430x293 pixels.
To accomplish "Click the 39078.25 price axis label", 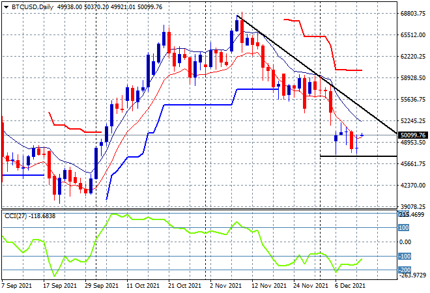I will tap(413, 206).
